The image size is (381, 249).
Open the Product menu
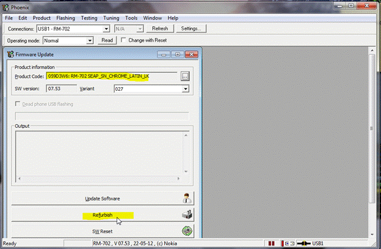pos(42,18)
